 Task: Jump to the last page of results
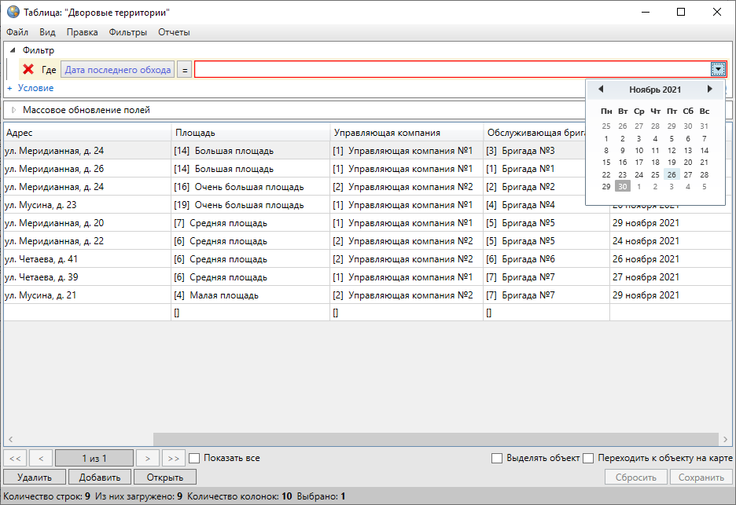tap(174, 458)
